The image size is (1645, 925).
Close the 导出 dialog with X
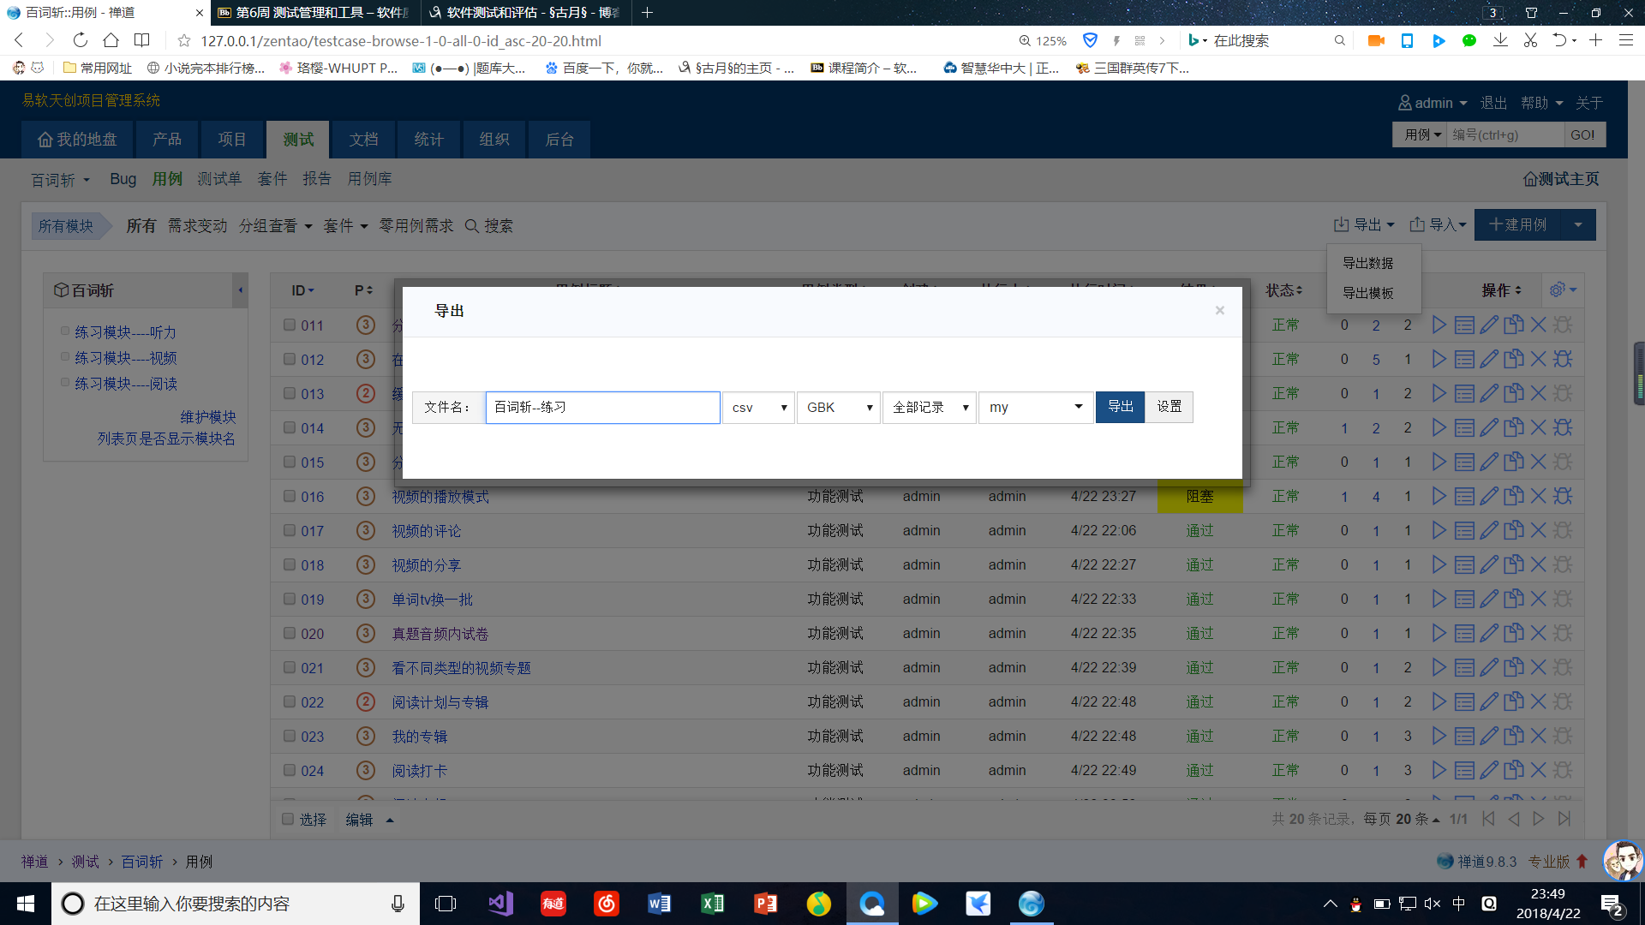click(1220, 310)
